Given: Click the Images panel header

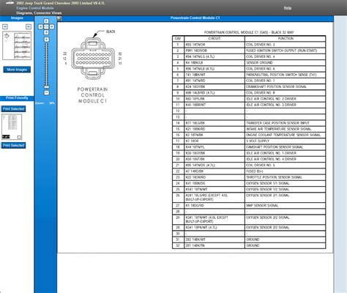Looking at the screenshot, I should pyautogui.click(x=17, y=18).
